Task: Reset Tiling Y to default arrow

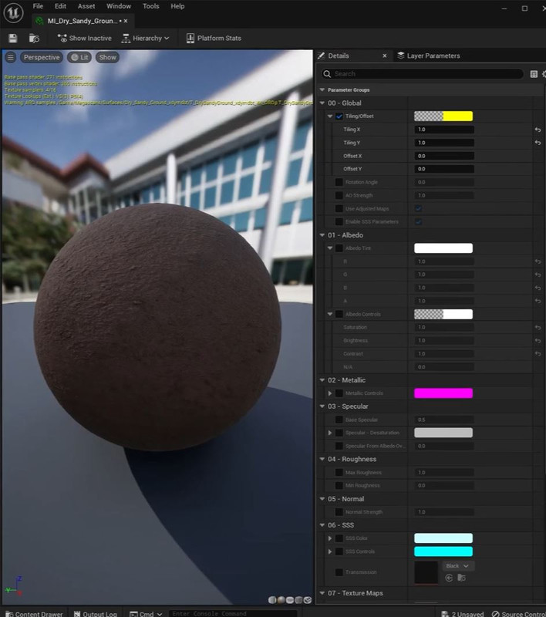Action: click(x=538, y=143)
